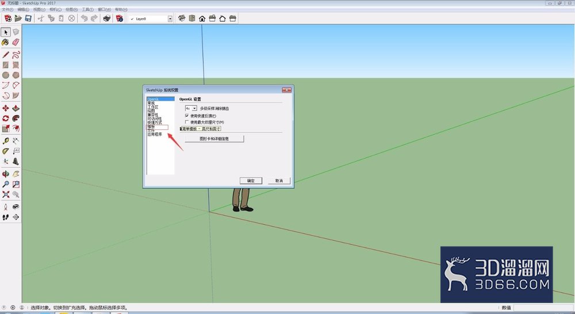Select the Pan hand tool
The height and width of the screenshot is (314, 575).
(16, 174)
